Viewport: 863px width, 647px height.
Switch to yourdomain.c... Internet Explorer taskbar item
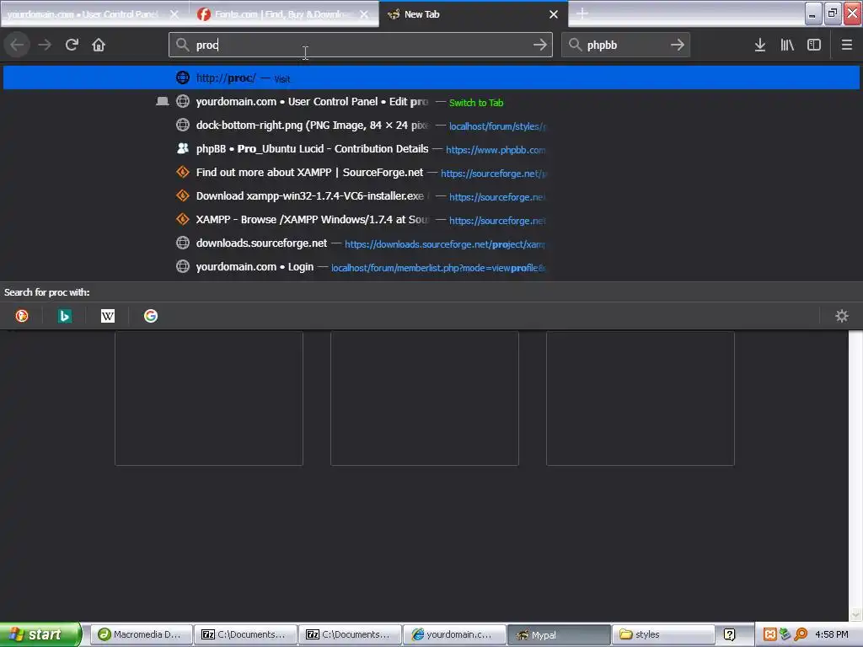click(454, 634)
